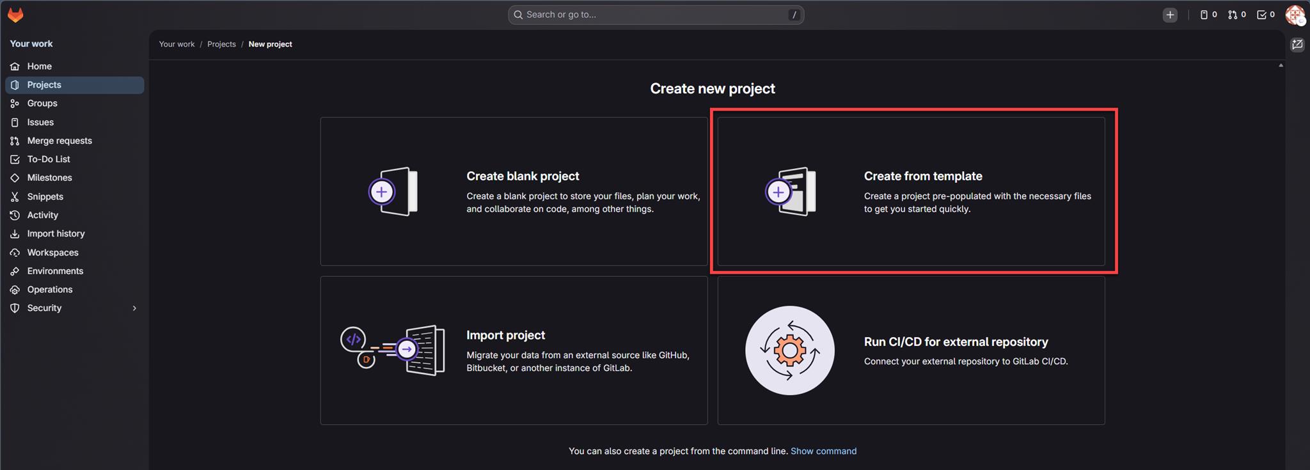Open merge requests counter in top bar

(1236, 15)
